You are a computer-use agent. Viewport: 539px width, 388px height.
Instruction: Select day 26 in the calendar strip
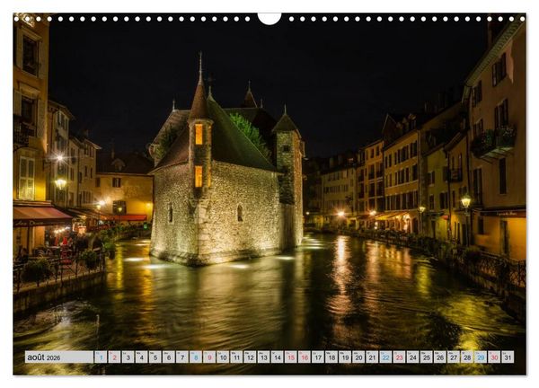(x=440, y=357)
